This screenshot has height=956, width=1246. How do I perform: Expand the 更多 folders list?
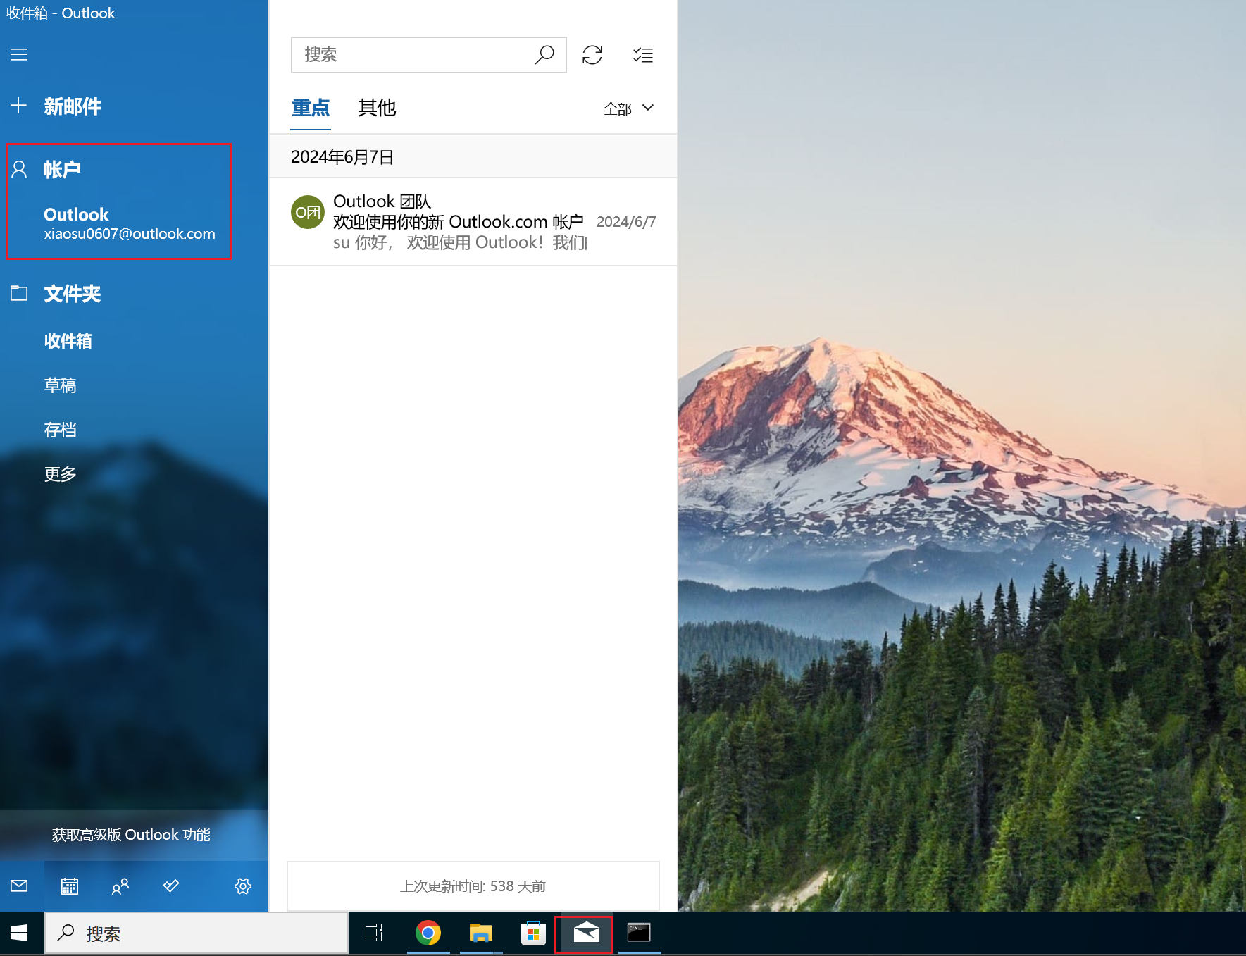[x=60, y=474]
